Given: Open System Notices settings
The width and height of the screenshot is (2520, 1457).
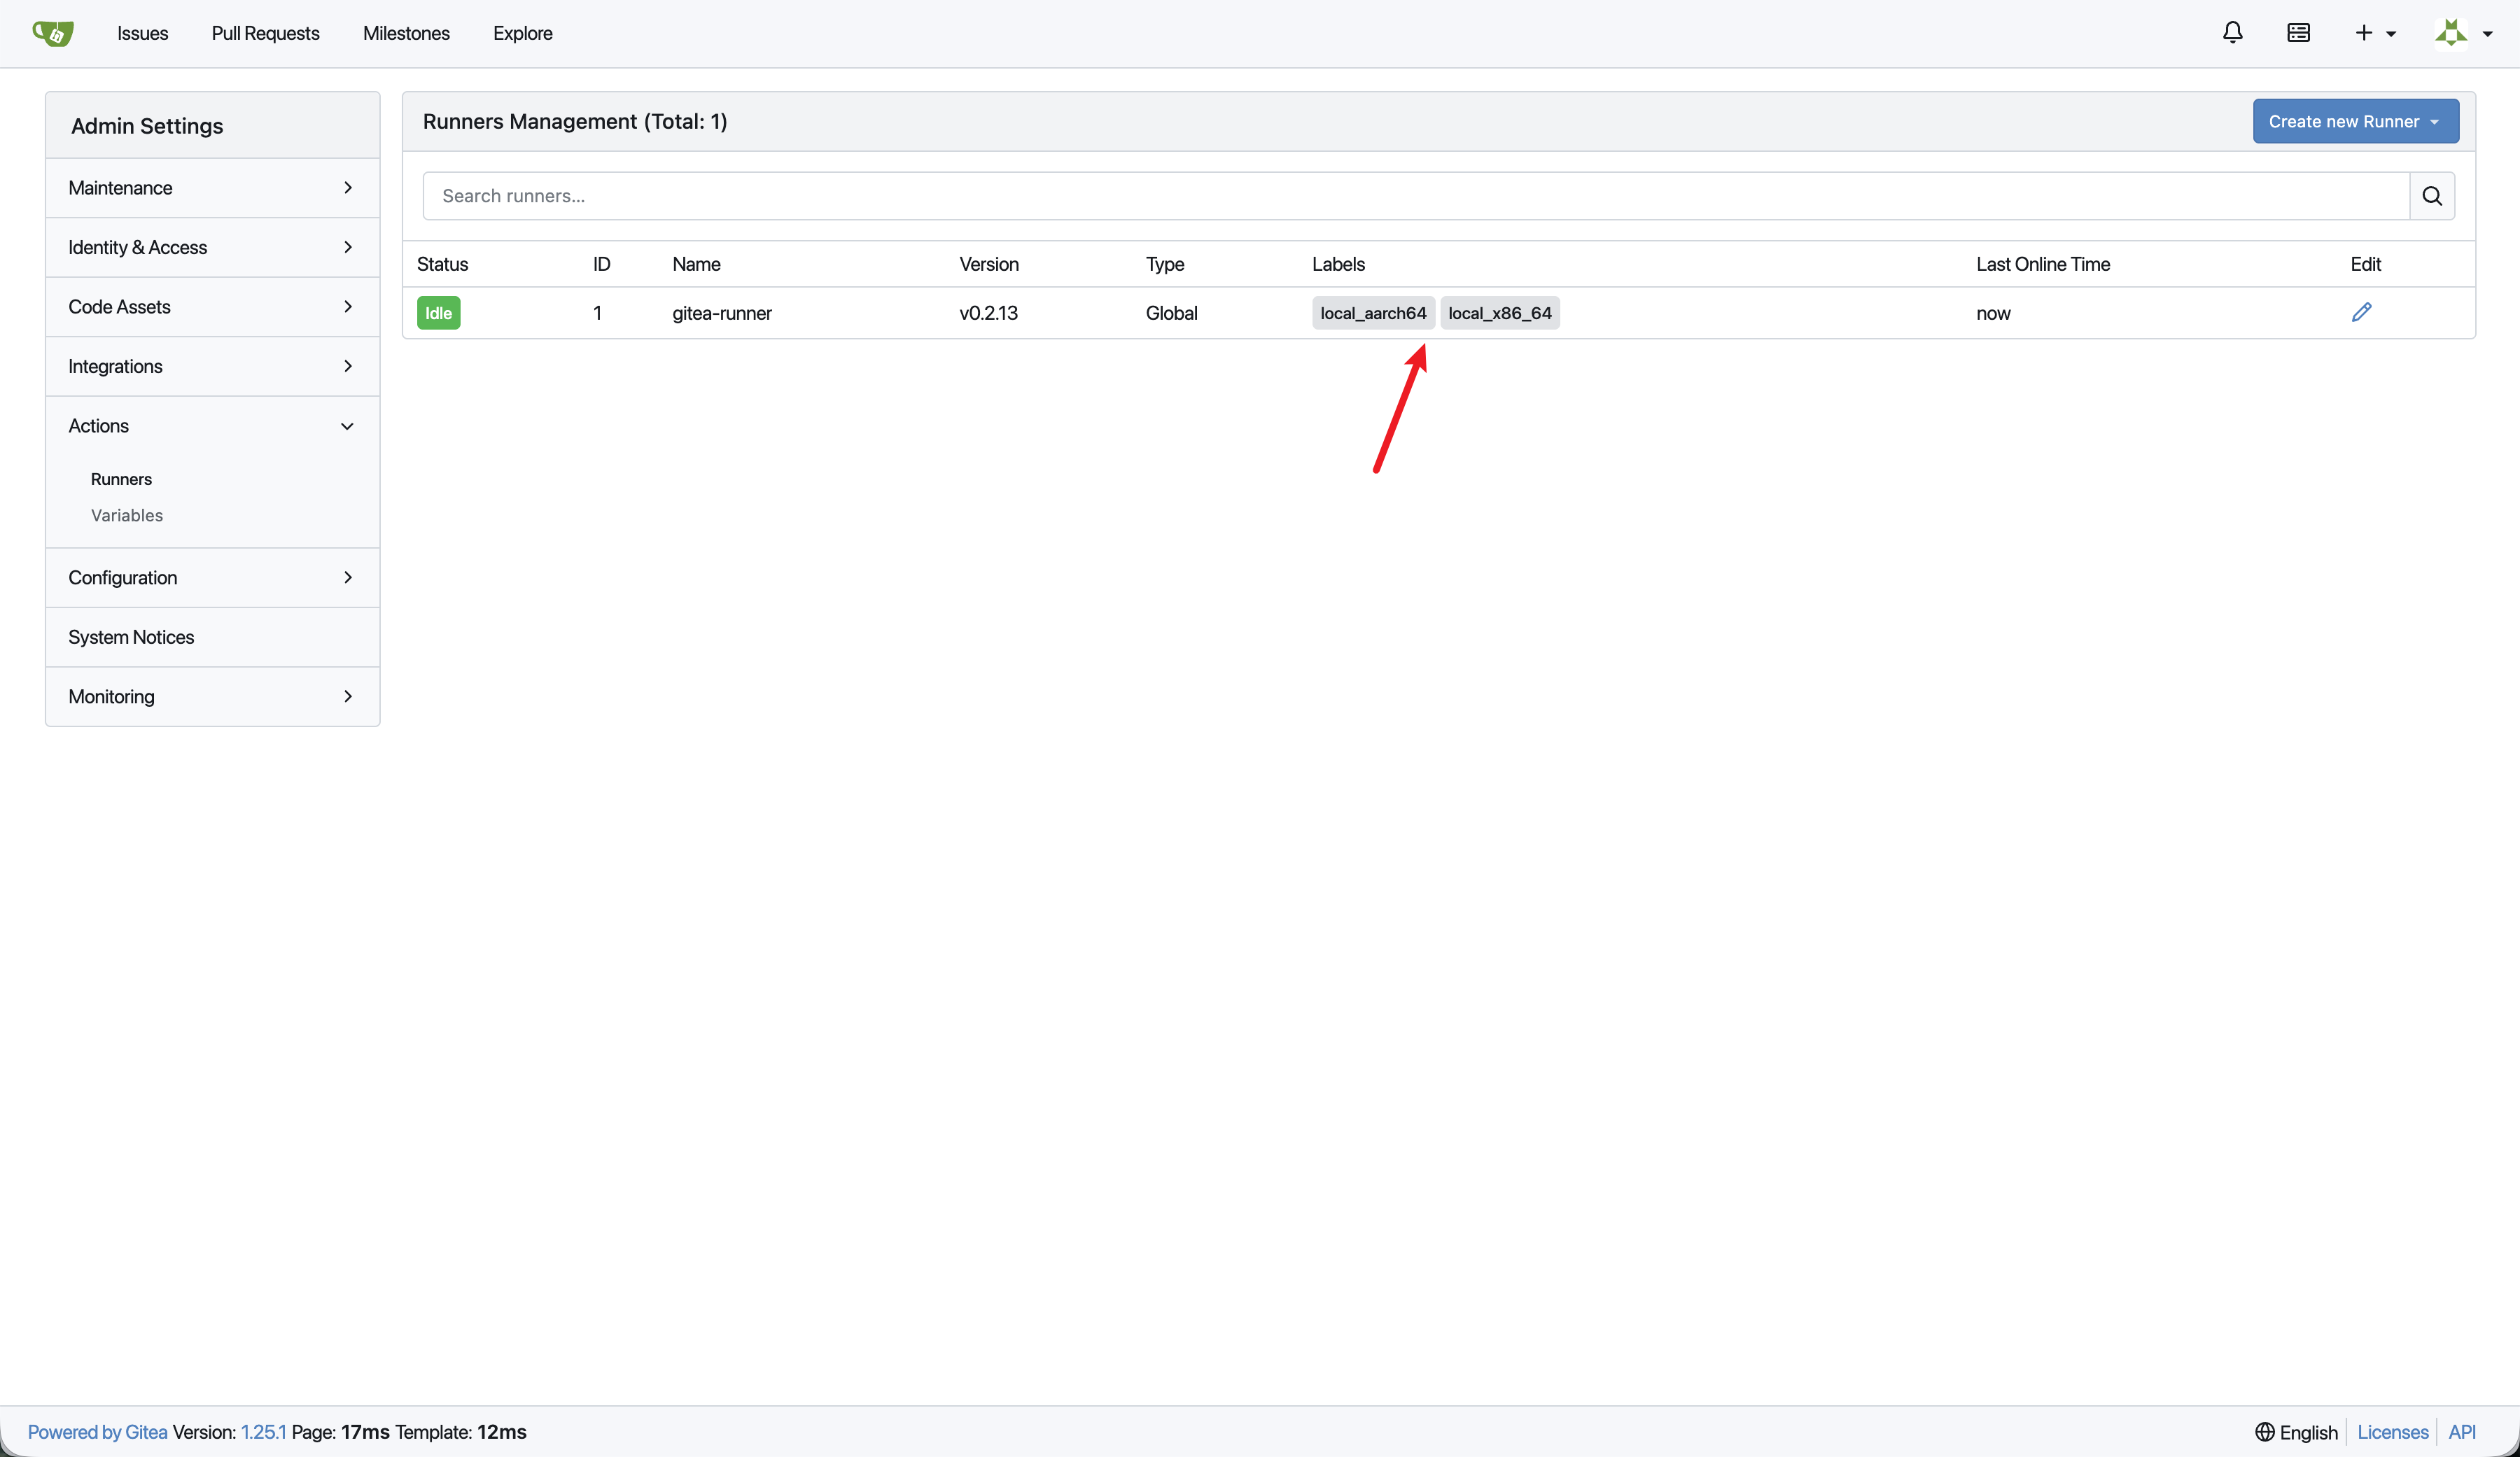Looking at the screenshot, I should pos(131,637).
